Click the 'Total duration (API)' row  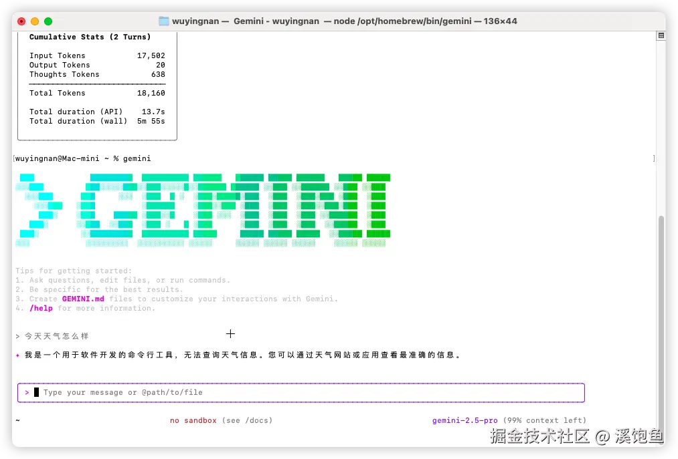coord(97,112)
